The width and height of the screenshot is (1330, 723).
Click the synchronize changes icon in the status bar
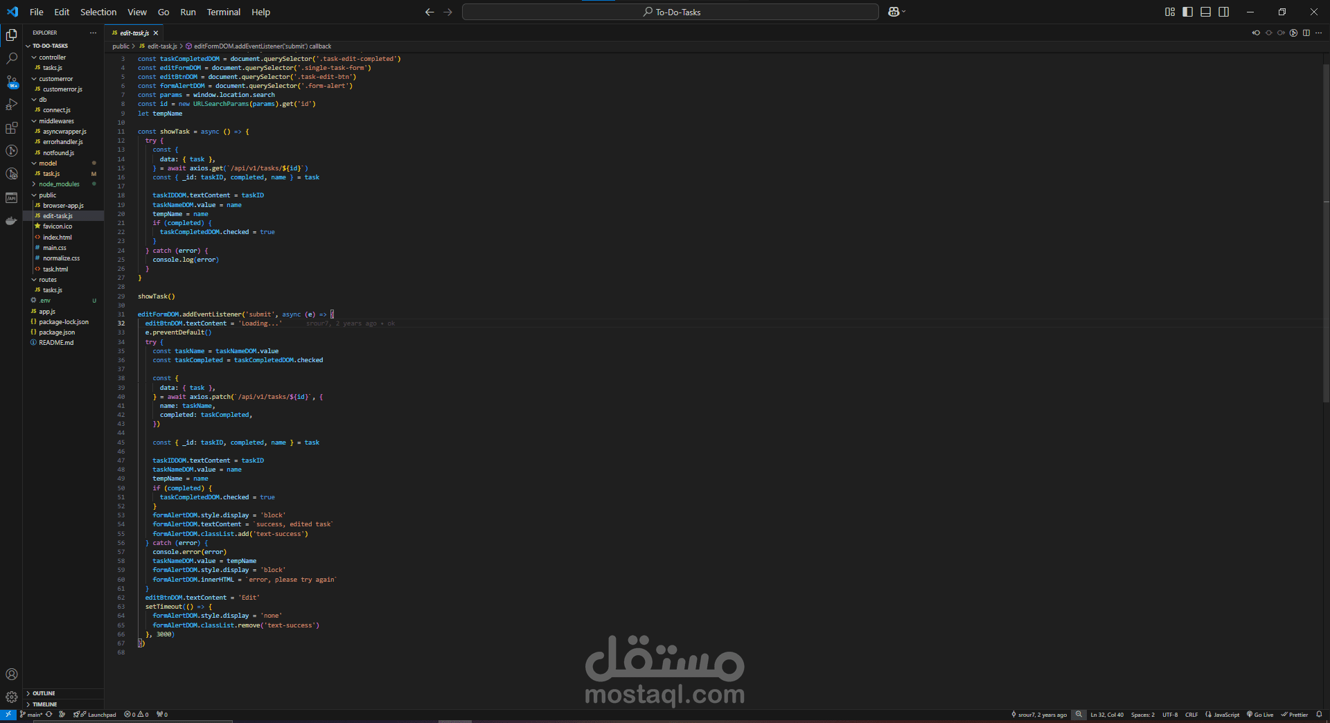point(49,715)
